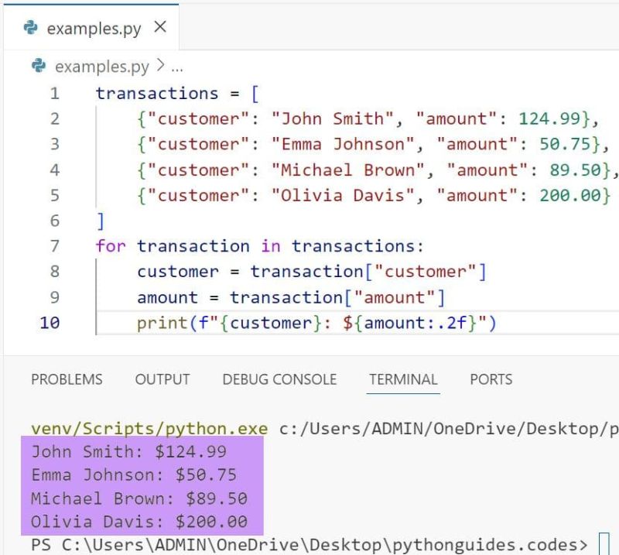
Task: Click the examples.py tab label
Action: coord(93,25)
